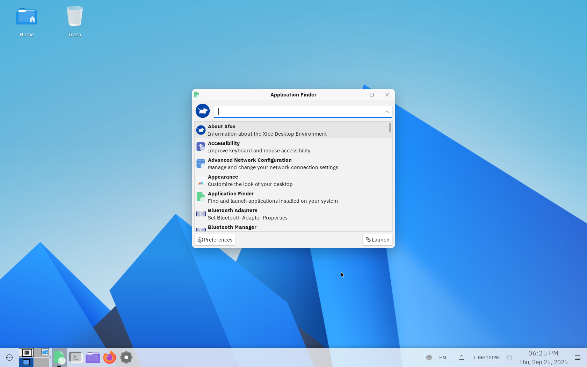This screenshot has height=367, width=587.
Task: Click the volume speaker icon
Action: click(x=509, y=358)
